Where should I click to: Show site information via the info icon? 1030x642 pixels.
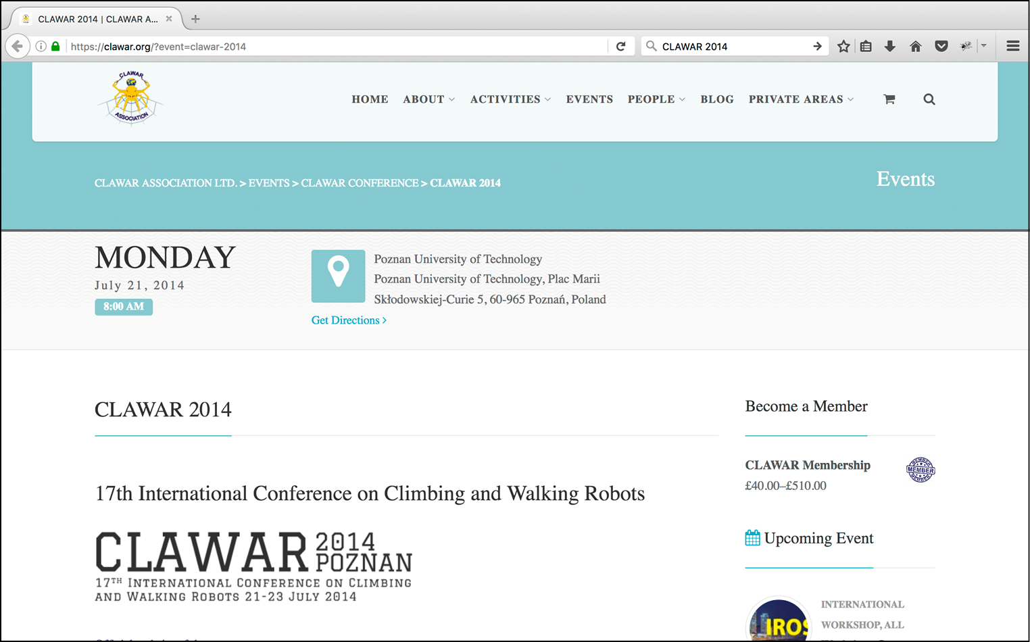(x=41, y=47)
